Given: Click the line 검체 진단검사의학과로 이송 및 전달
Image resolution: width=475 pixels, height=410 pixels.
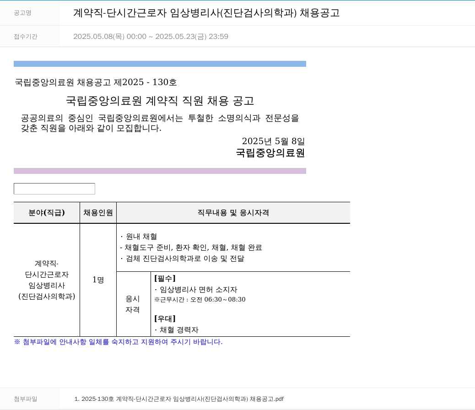Looking at the screenshot, I should click(x=182, y=259).
